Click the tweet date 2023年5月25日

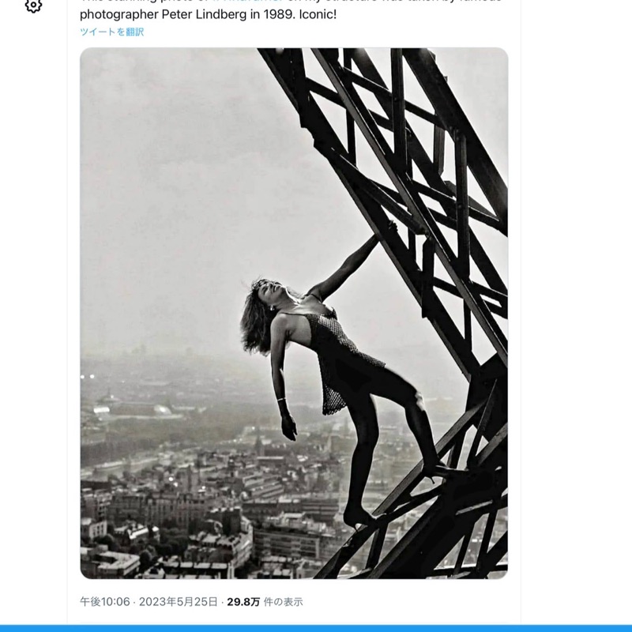pyautogui.click(x=178, y=602)
